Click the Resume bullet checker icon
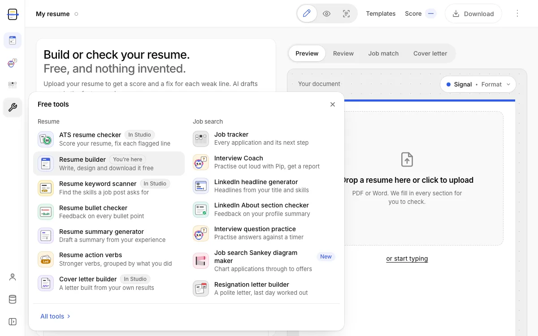Viewport: 538px width, 336px height. (x=46, y=212)
